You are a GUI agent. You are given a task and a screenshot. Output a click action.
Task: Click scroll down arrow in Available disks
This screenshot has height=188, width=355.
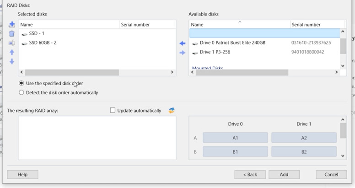pyautogui.click(x=343, y=66)
